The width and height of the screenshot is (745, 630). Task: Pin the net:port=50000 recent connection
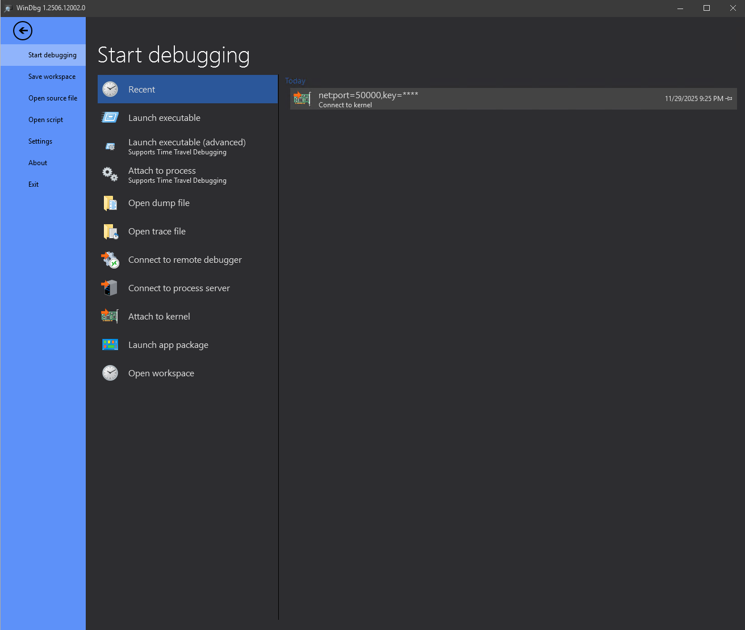click(729, 99)
